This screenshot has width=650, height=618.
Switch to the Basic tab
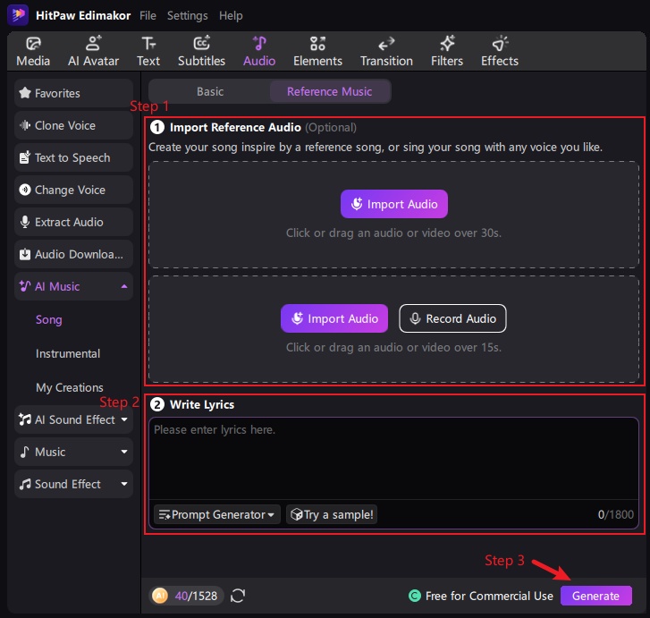point(210,91)
